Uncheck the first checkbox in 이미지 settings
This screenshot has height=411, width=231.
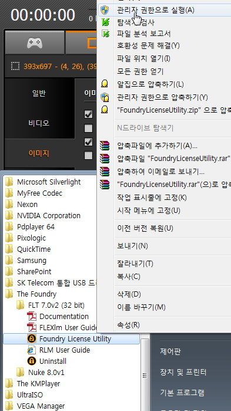click(89, 114)
